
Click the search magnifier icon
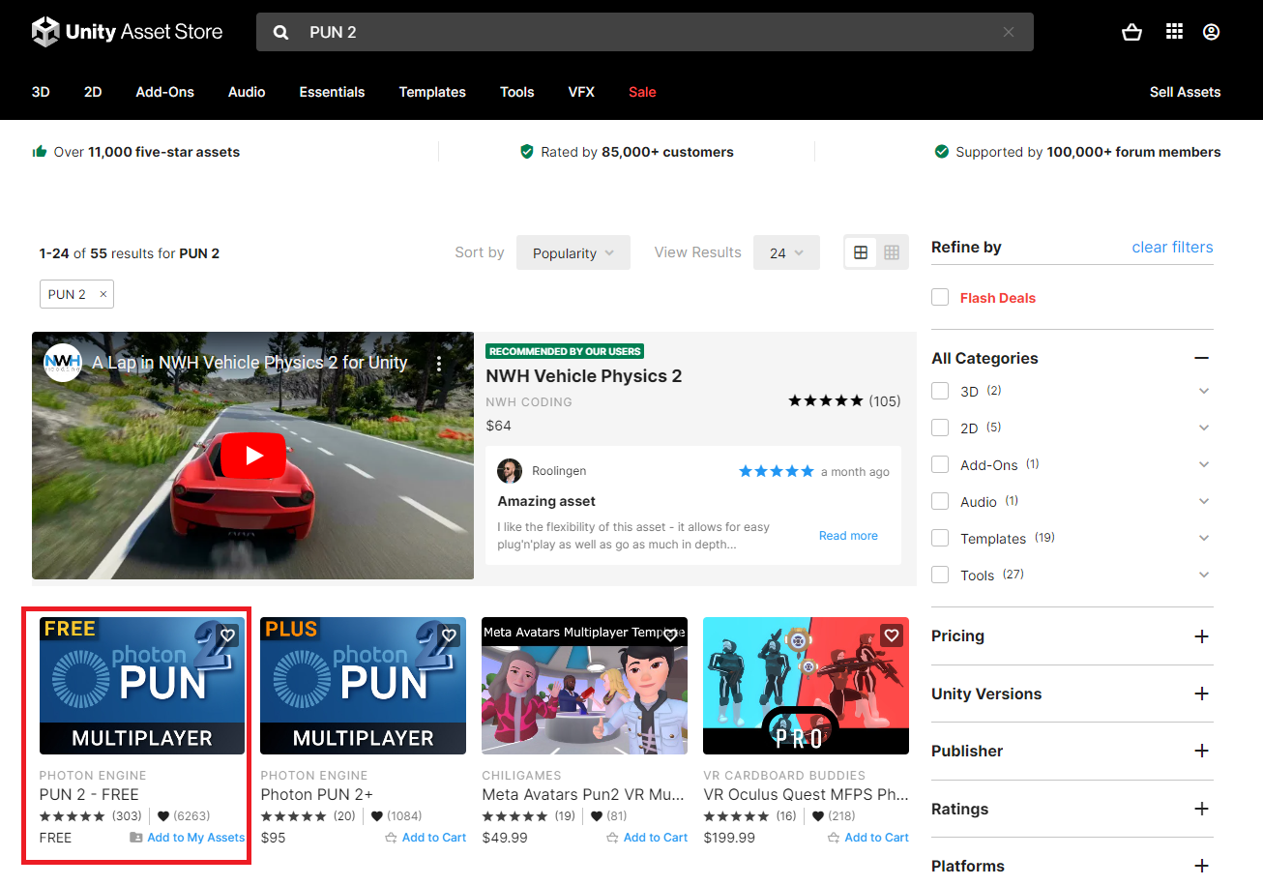pyautogui.click(x=281, y=32)
